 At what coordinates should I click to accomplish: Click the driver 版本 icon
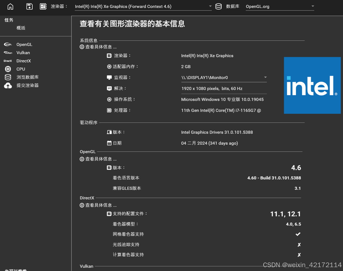pyautogui.click(x=109, y=132)
